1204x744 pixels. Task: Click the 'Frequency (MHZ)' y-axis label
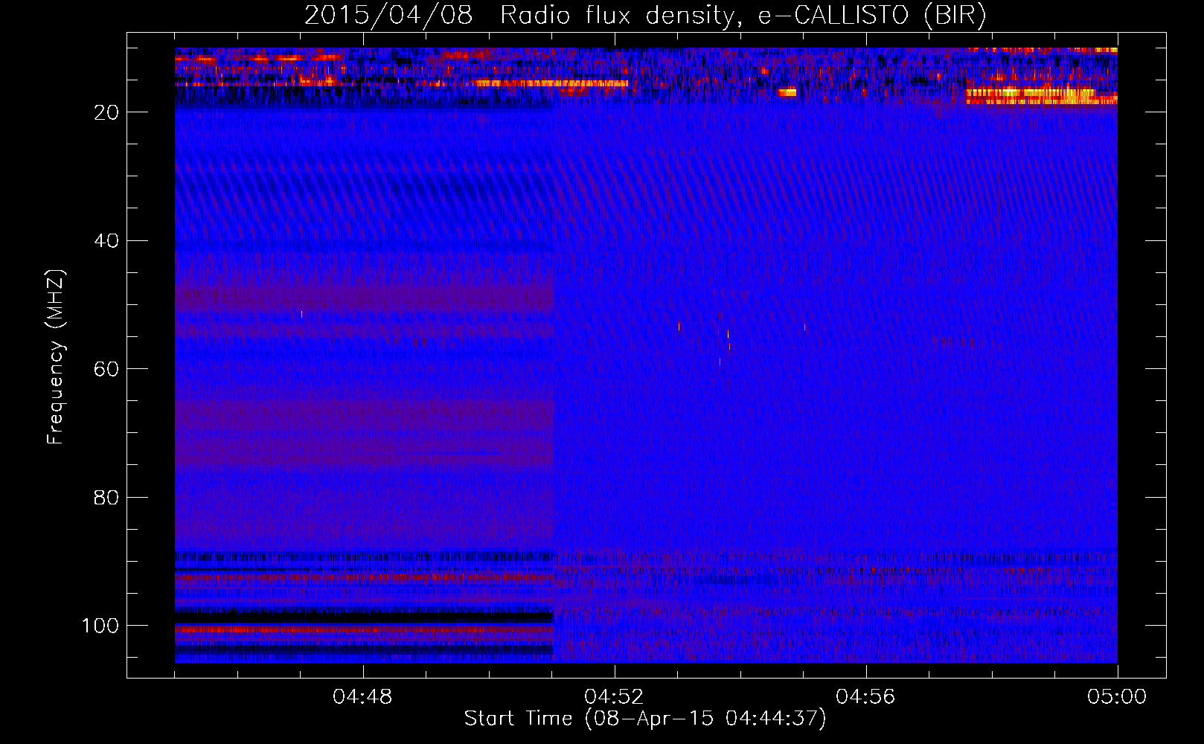click(56, 357)
